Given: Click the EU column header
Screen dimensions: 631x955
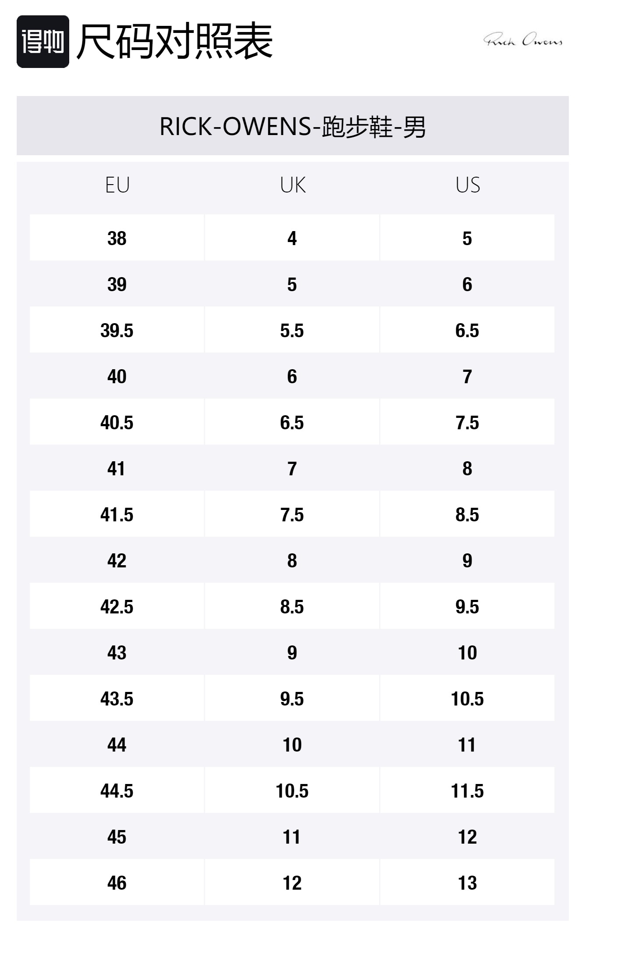Looking at the screenshot, I should point(117,185).
